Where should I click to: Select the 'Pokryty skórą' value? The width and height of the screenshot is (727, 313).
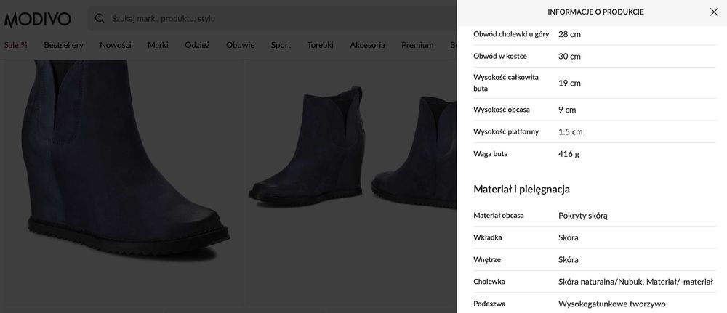coord(583,215)
